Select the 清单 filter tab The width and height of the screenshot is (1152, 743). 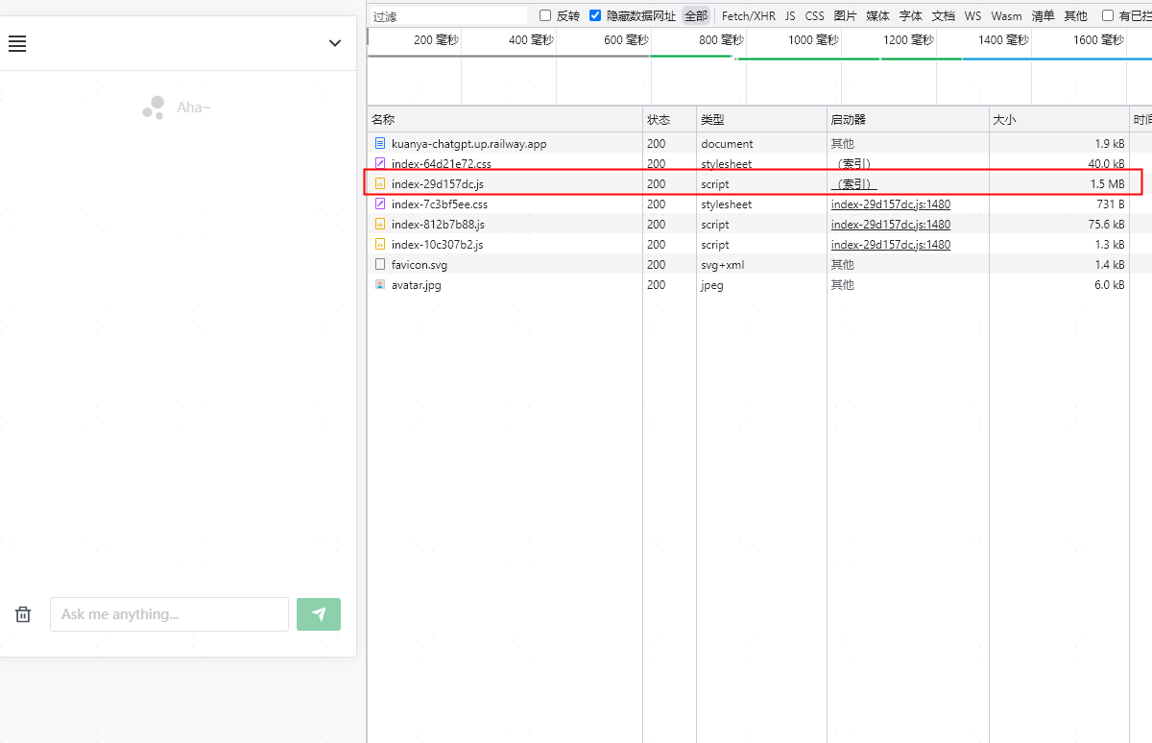tap(1044, 16)
